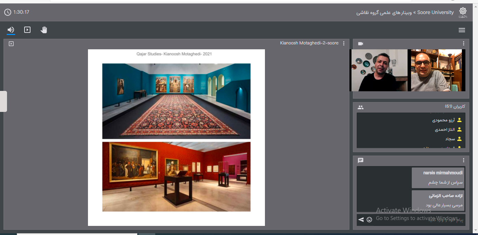Click the Kianoosh Motaghedi-2-soore pod title
The width and height of the screenshot is (478, 235).
(x=309, y=43)
